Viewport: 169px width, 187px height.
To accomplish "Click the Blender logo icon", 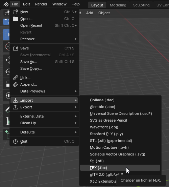I will click(6, 4).
